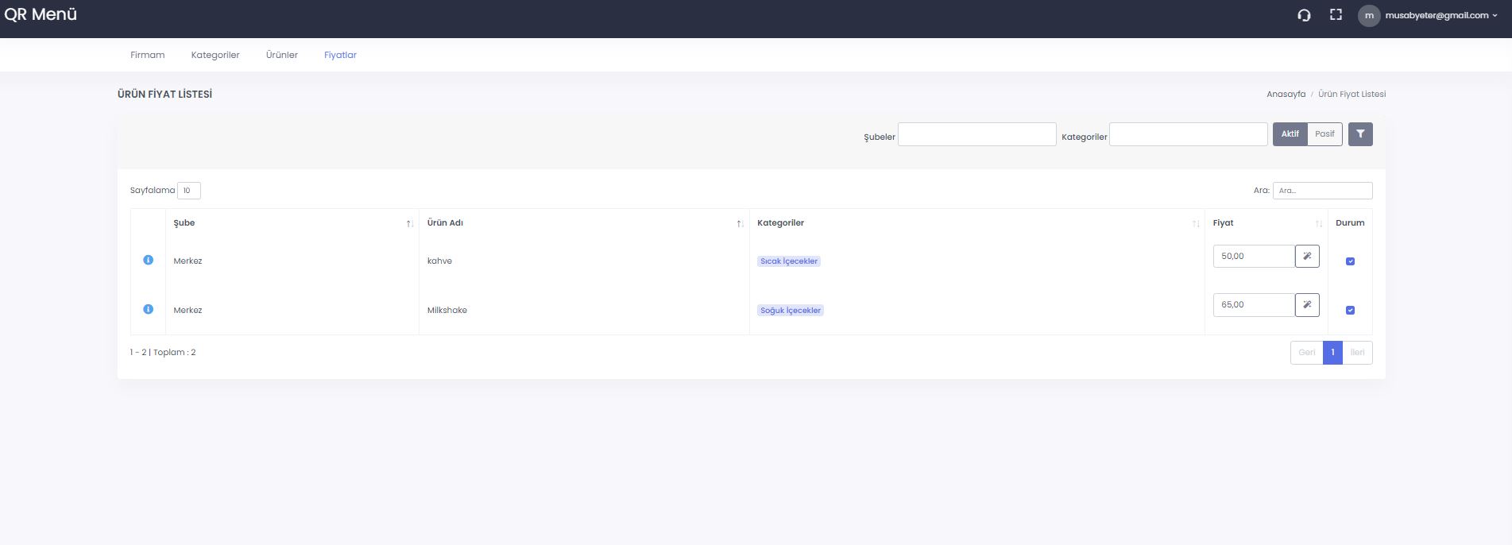The height and width of the screenshot is (545, 1512).
Task: Open info icon for Milkshake row
Action: pyautogui.click(x=148, y=309)
